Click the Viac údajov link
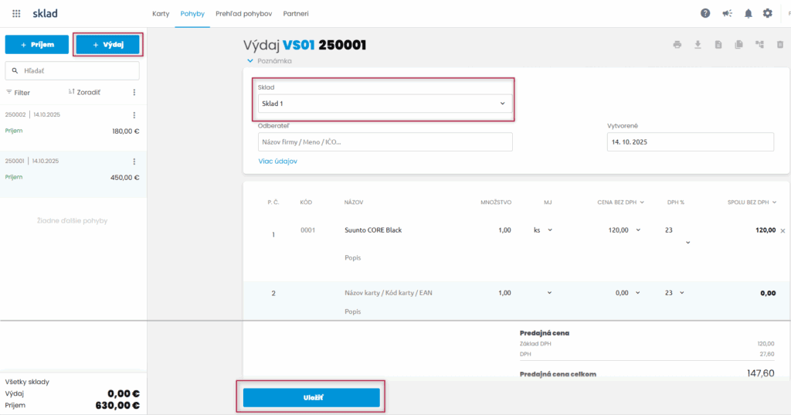The height and width of the screenshot is (415, 791). 277,162
